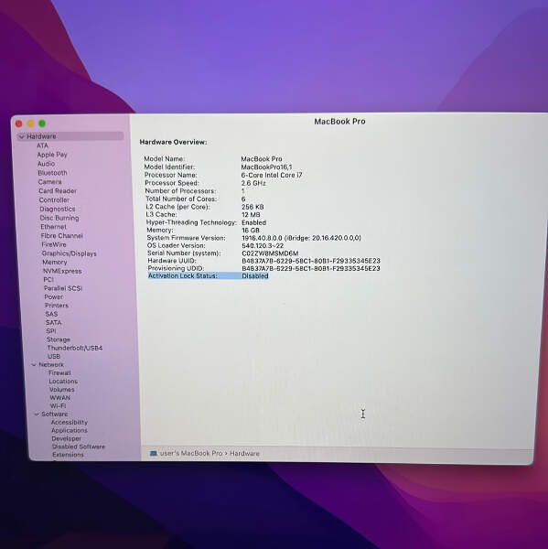Select Disabled Software entry
The width and height of the screenshot is (548, 549).
79,447
